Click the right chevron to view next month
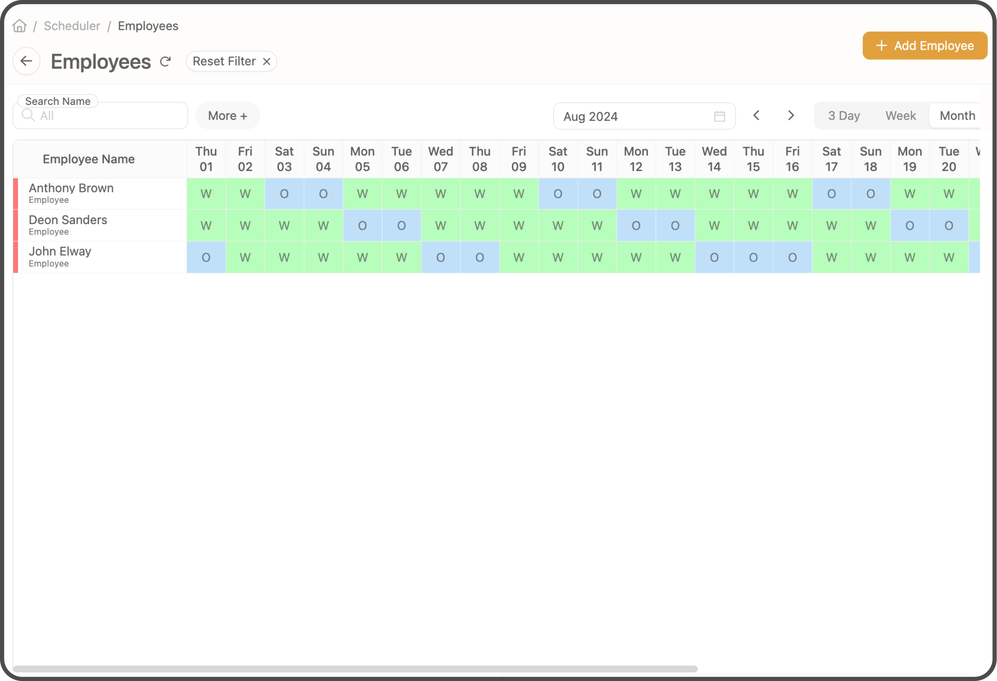Screen dimensions: 997x681 pos(791,115)
